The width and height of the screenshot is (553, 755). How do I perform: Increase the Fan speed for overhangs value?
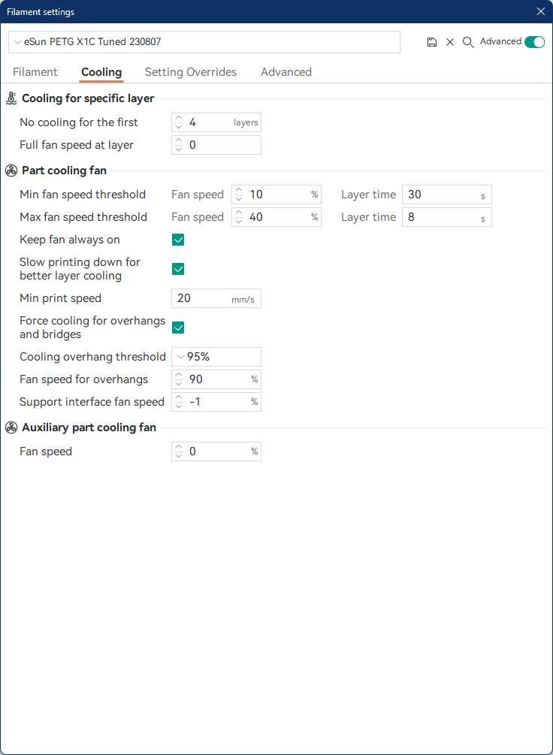[x=179, y=376]
